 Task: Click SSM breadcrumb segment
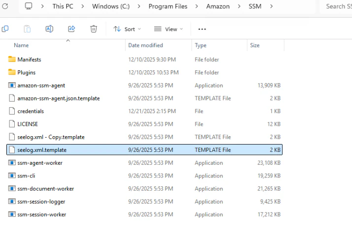[x=255, y=6]
